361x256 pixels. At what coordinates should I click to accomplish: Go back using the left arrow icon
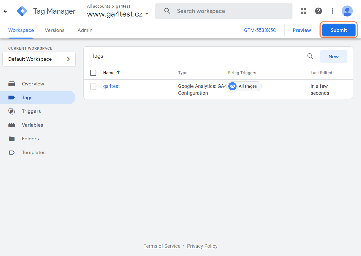tap(5, 11)
